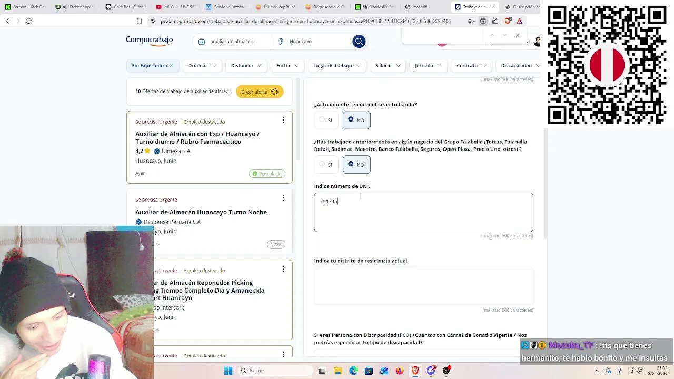
Task: Click the browser back arrow
Action: (8, 21)
